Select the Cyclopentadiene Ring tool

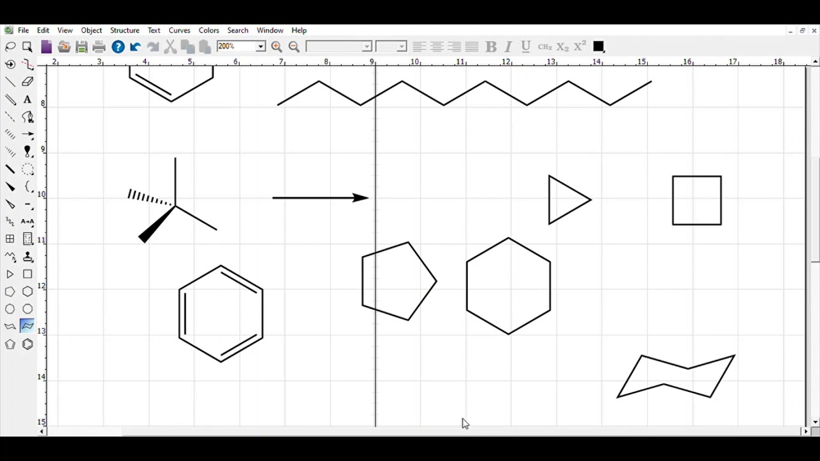point(10,344)
